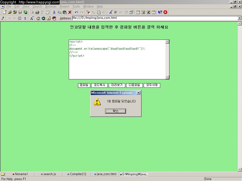Open Print Preview from toolbar
The width and height of the screenshot is (242, 181).
coord(32,12)
